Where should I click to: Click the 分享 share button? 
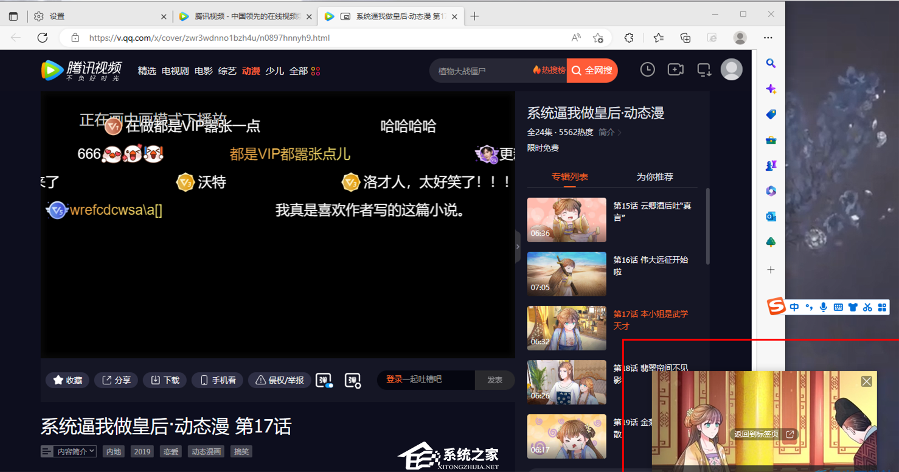(116, 380)
